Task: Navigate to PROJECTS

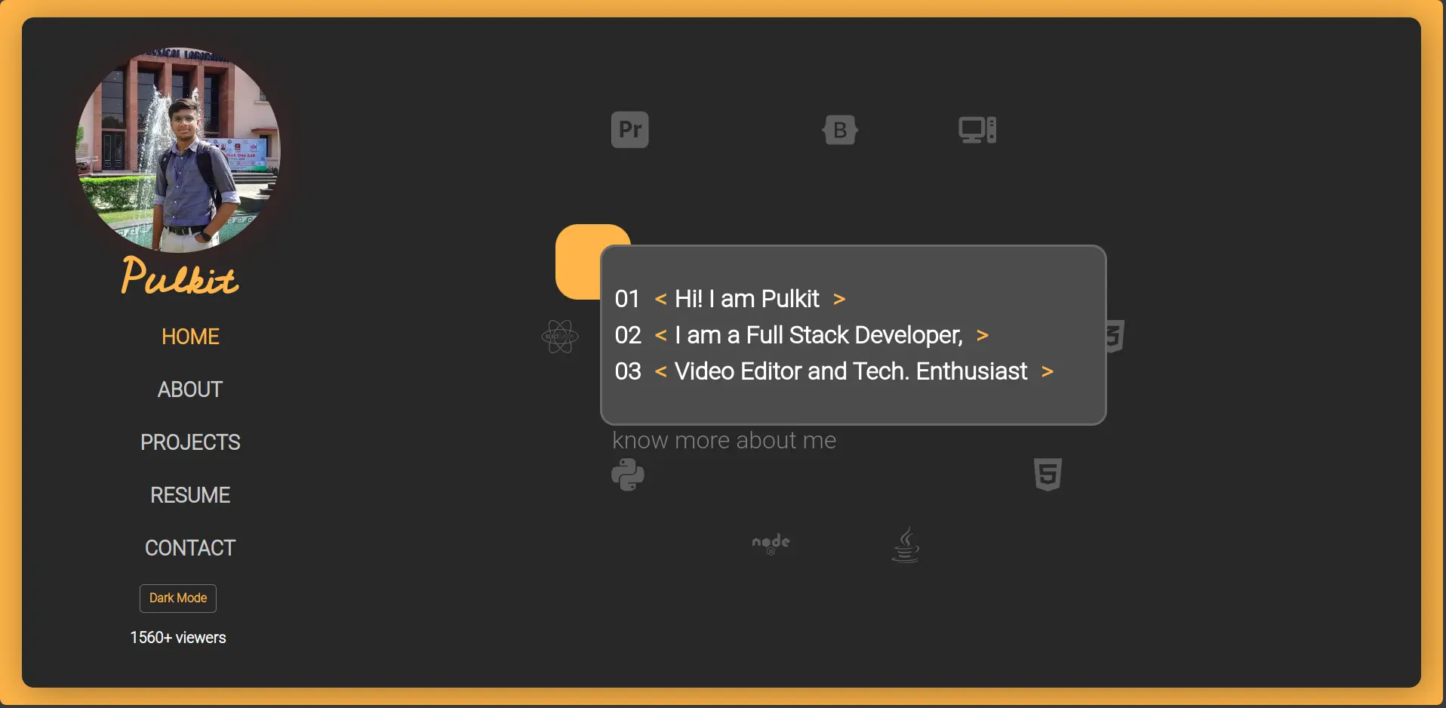Action: pyautogui.click(x=190, y=442)
